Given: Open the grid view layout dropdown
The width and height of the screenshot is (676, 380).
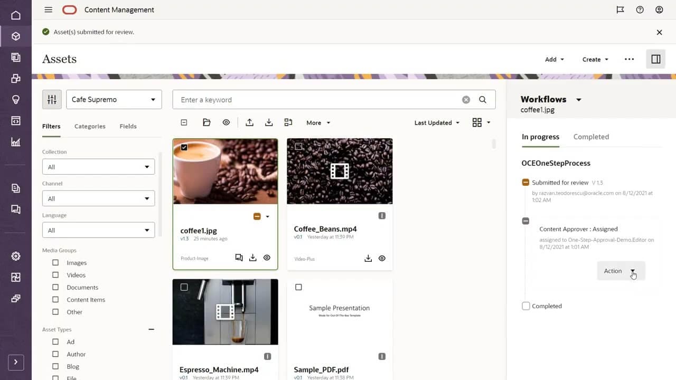Looking at the screenshot, I should (x=481, y=122).
